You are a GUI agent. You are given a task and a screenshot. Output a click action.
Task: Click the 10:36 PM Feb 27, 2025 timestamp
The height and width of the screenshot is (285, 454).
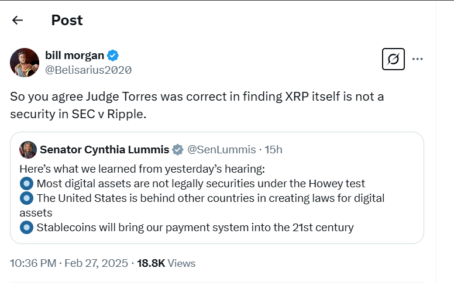[69, 263]
